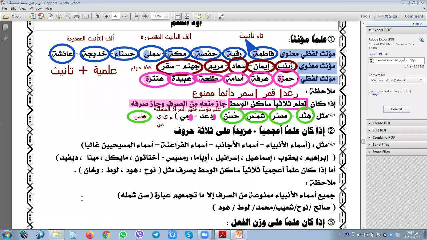Click the email envelope icon

click(x=85, y=16)
